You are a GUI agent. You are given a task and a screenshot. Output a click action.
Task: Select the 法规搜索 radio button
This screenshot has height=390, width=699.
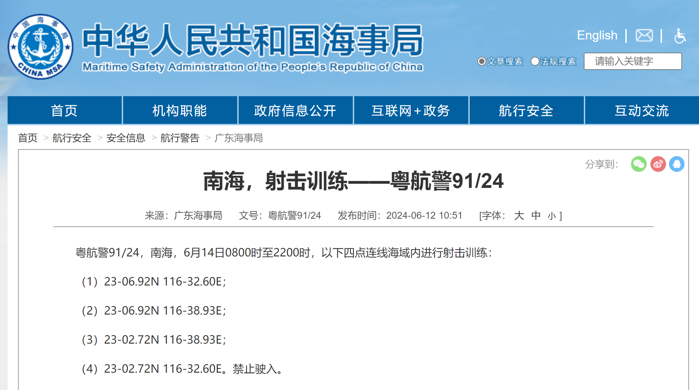tap(535, 61)
